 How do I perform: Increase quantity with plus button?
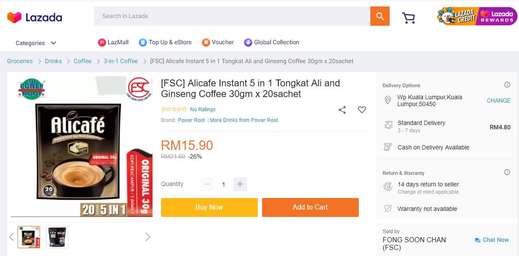click(240, 184)
